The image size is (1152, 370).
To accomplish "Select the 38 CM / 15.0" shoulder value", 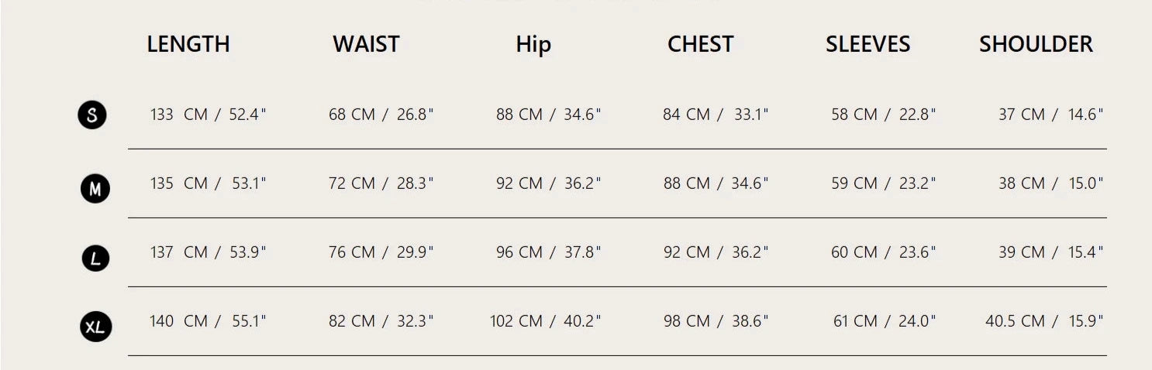I will pos(1050,183).
